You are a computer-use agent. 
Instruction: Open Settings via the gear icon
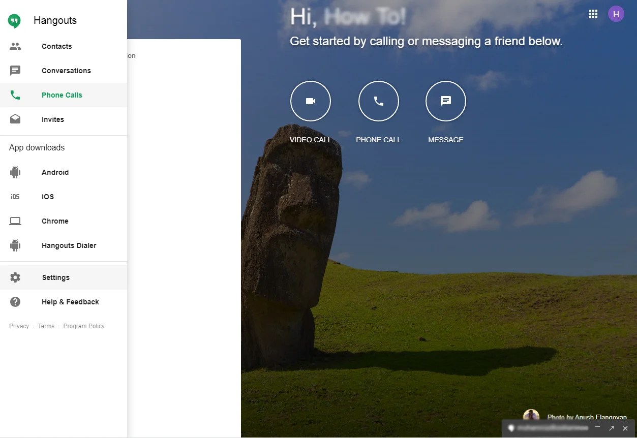(x=15, y=277)
